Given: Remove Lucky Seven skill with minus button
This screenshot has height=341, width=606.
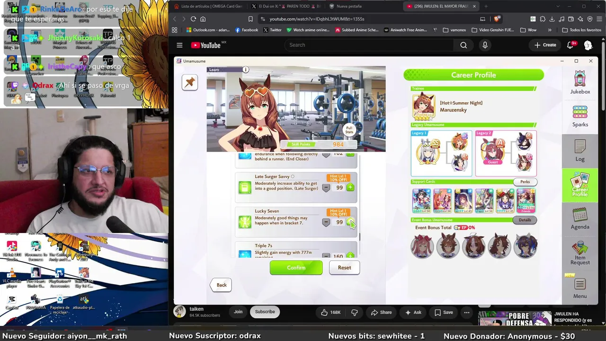Looking at the screenshot, I should (326, 222).
